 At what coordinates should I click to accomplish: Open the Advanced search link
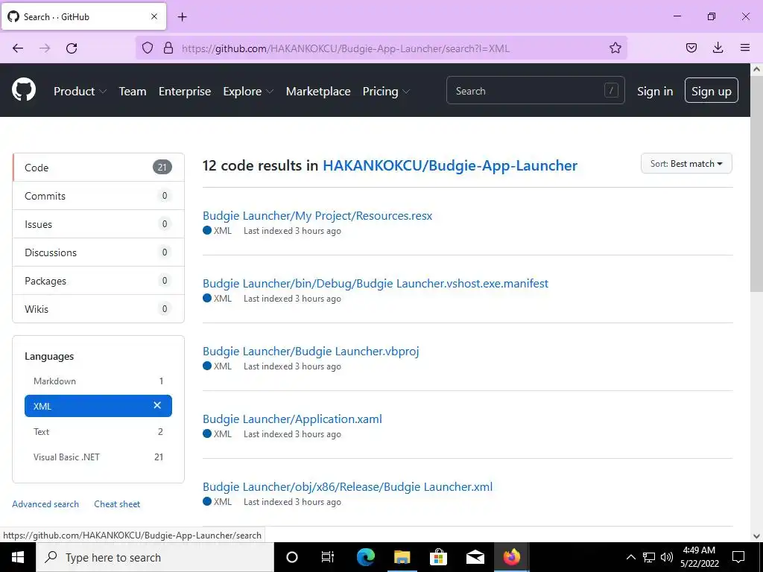pos(45,504)
